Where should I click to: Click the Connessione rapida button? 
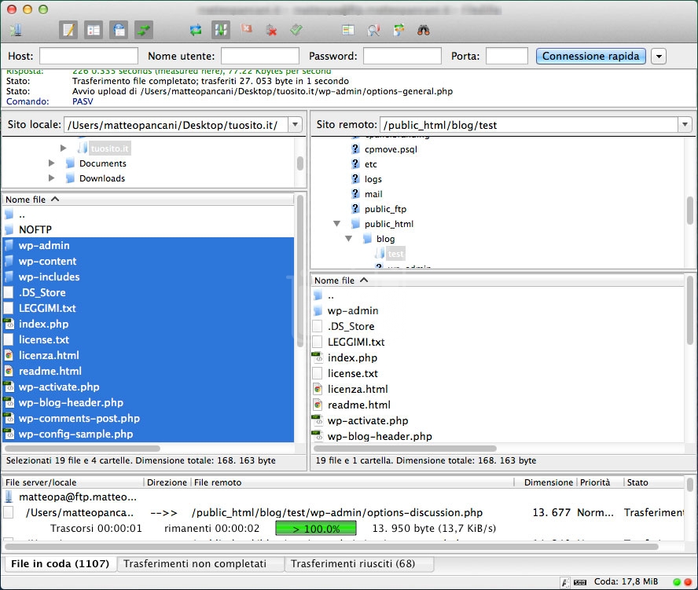(x=591, y=56)
